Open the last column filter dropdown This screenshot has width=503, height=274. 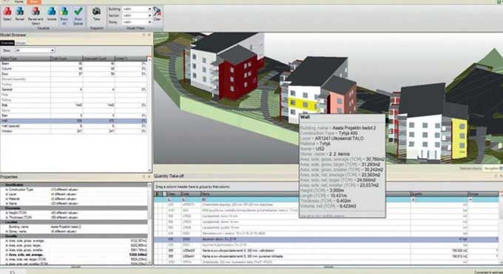[x=470, y=199]
